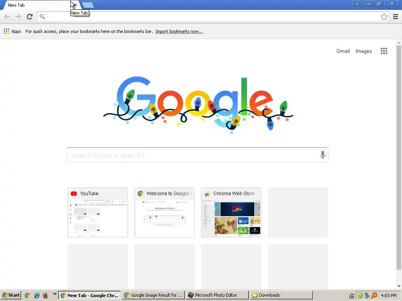Click the holiday lights Google doodle
The width and height of the screenshot is (402, 301).
(198, 104)
